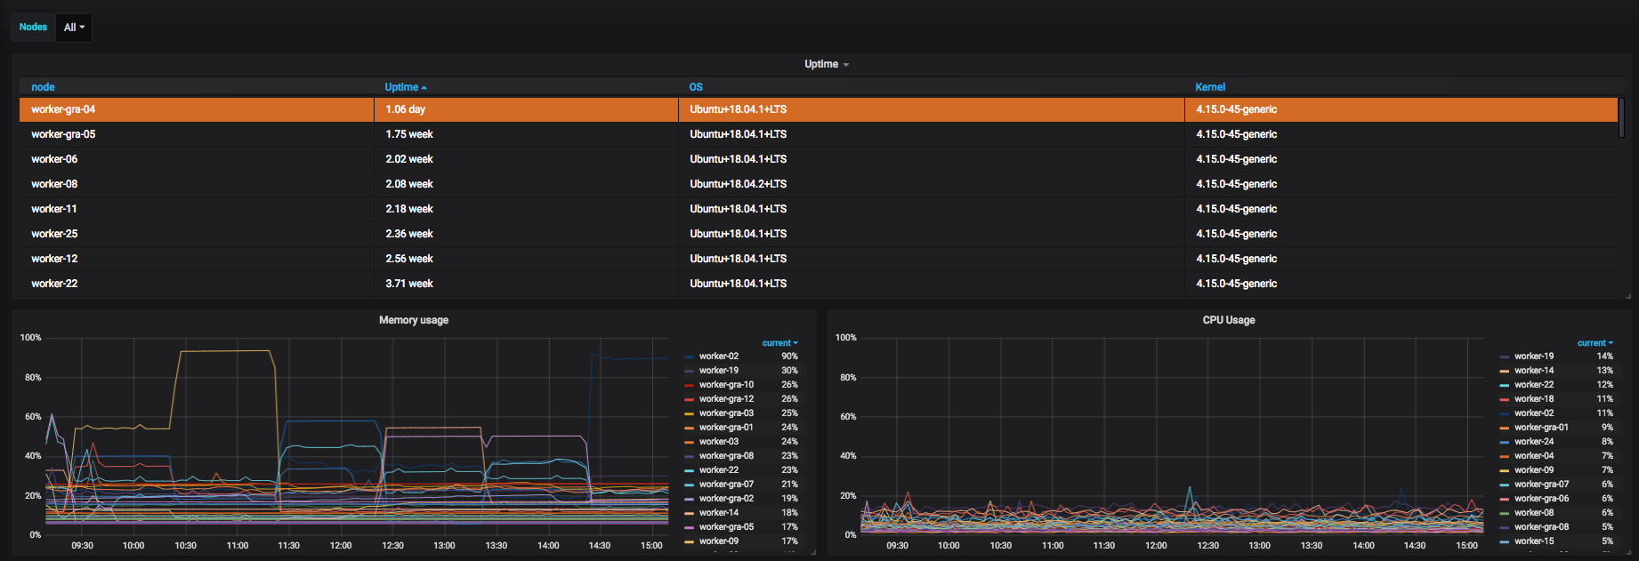Open the CPU Usage panel title
Viewport: 1639px width, 561px height.
pos(1229,320)
